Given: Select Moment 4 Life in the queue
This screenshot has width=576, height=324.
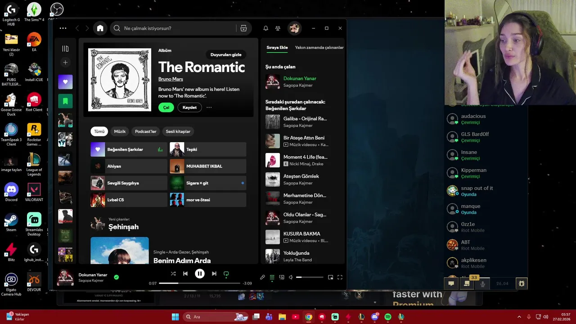Looking at the screenshot, I should (302, 160).
